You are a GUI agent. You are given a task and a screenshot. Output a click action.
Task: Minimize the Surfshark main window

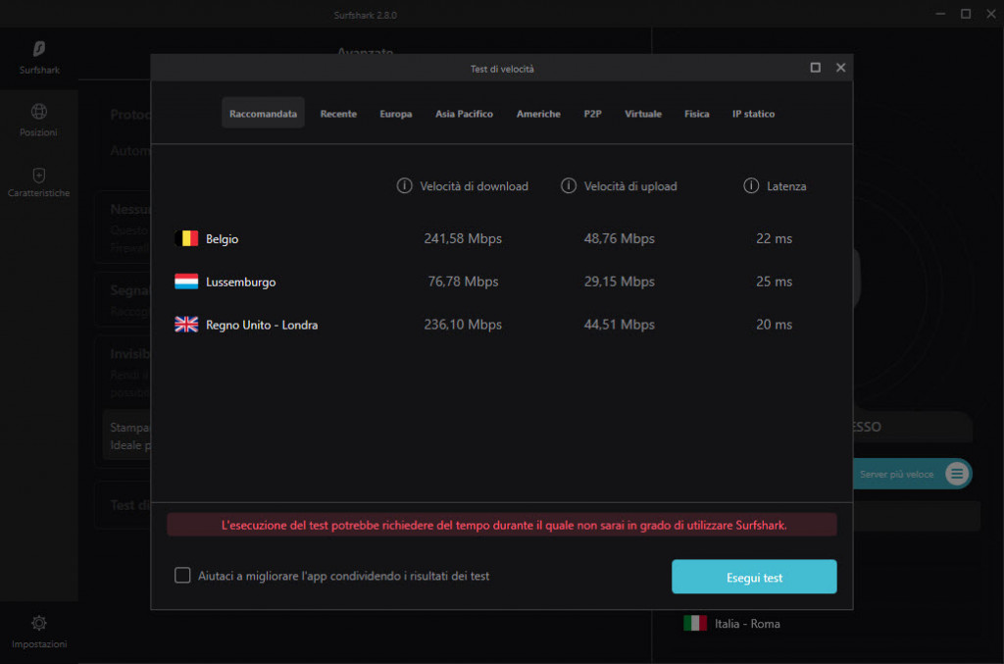point(940,14)
